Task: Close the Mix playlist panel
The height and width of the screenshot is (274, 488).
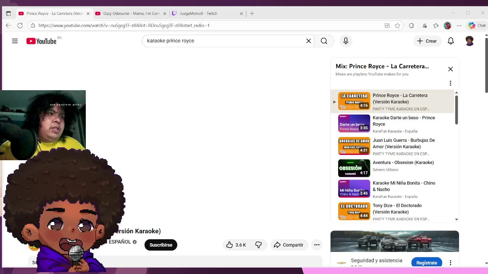Action: pos(450,69)
